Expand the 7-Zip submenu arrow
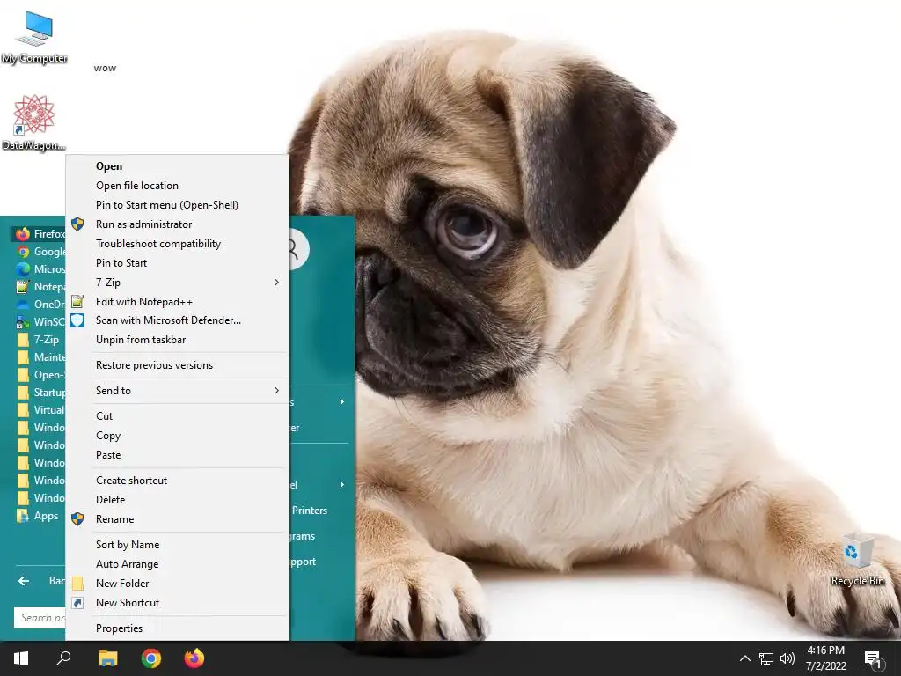This screenshot has width=901, height=676. 276,283
